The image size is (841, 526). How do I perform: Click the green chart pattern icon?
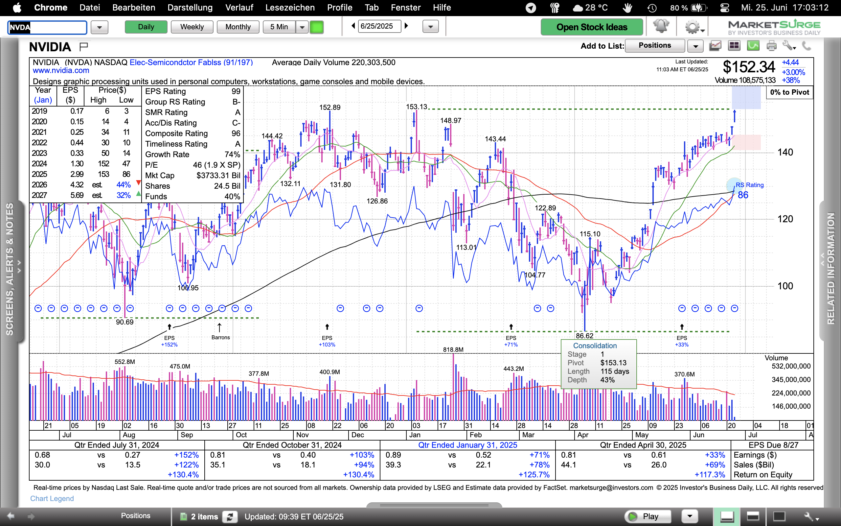click(x=753, y=46)
